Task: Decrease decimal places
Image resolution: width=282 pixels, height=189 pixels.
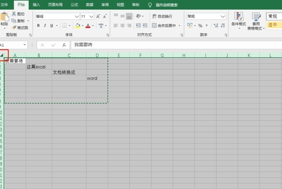Action: click(x=223, y=25)
